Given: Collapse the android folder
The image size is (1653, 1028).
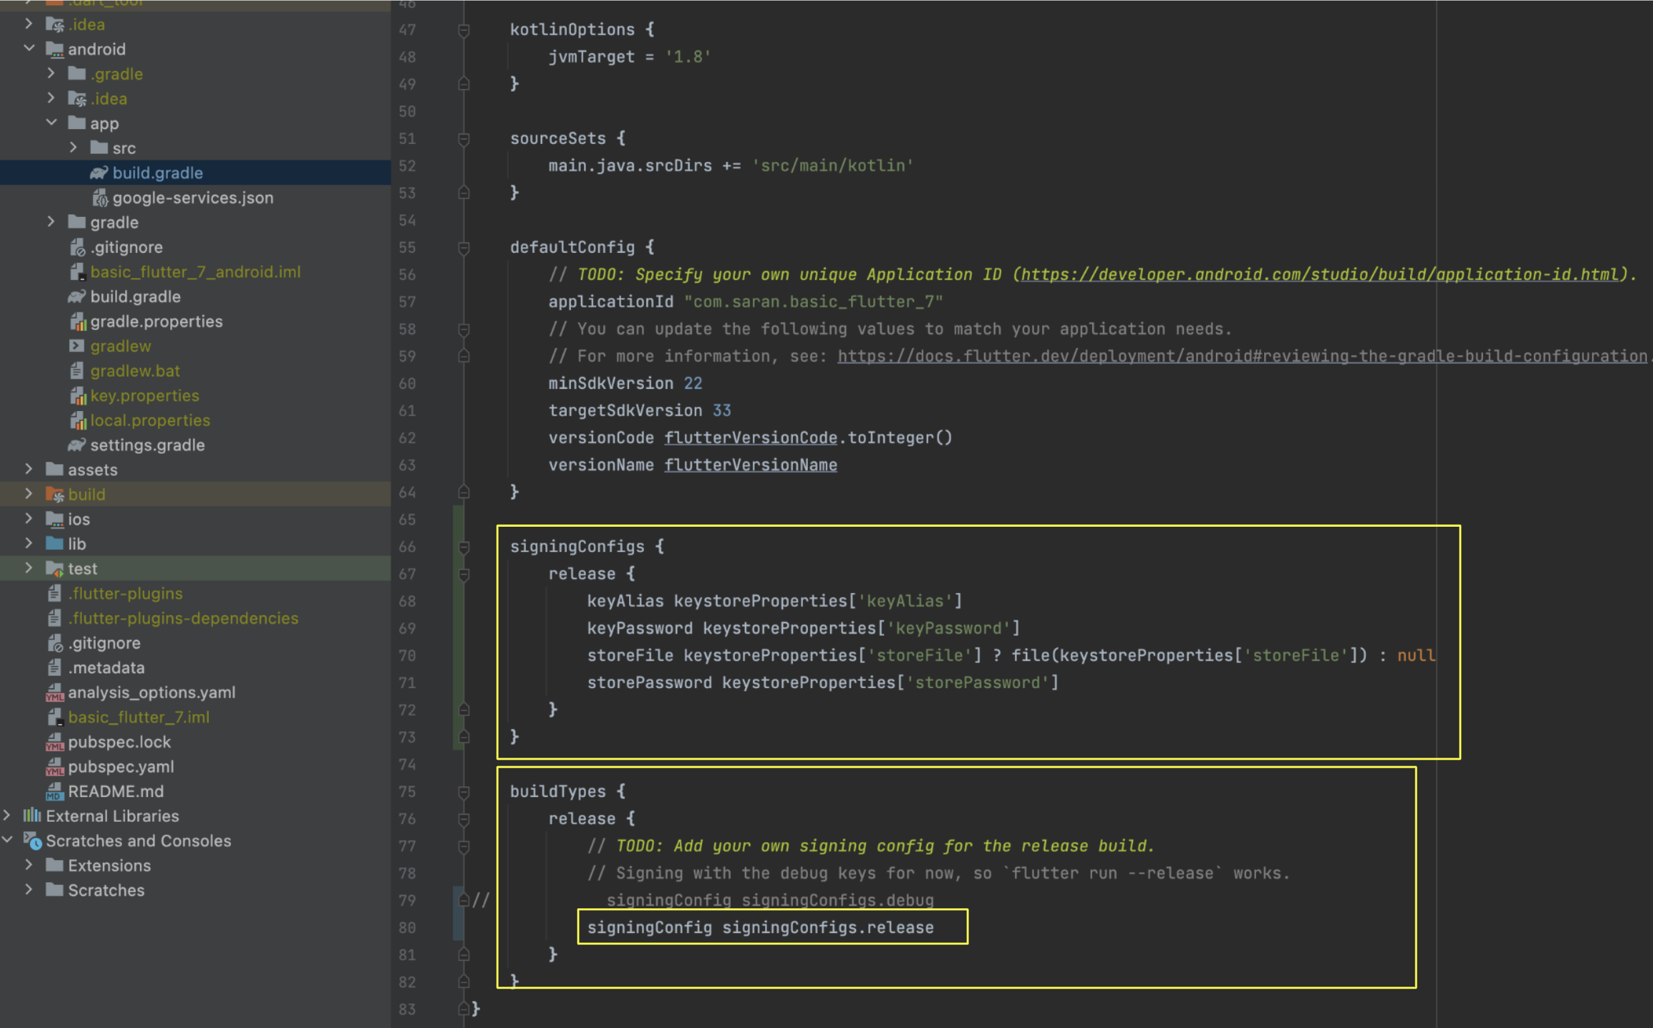Looking at the screenshot, I should [29, 49].
